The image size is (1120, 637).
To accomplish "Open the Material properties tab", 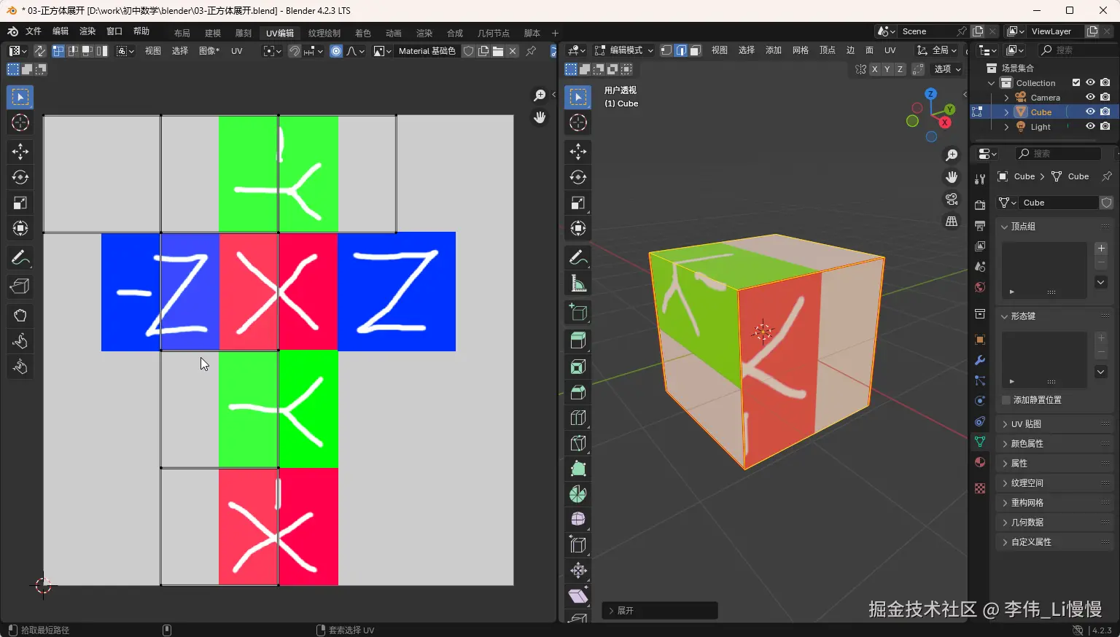I will [x=980, y=462].
